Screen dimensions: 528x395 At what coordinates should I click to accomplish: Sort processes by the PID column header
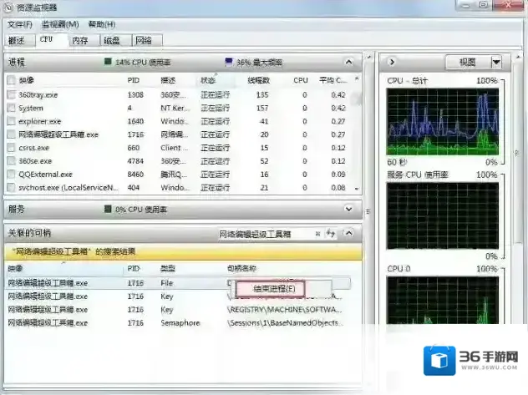[x=134, y=80]
